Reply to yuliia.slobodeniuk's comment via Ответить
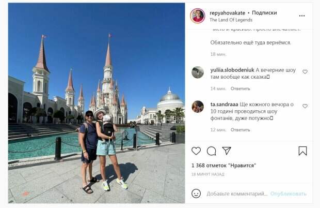 tap(240, 88)
